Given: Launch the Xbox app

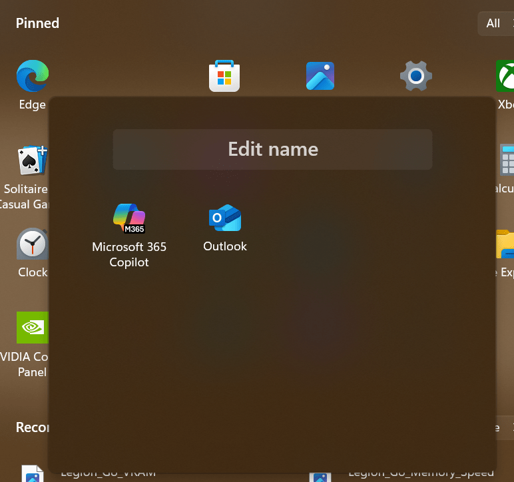Looking at the screenshot, I should click(x=506, y=76).
